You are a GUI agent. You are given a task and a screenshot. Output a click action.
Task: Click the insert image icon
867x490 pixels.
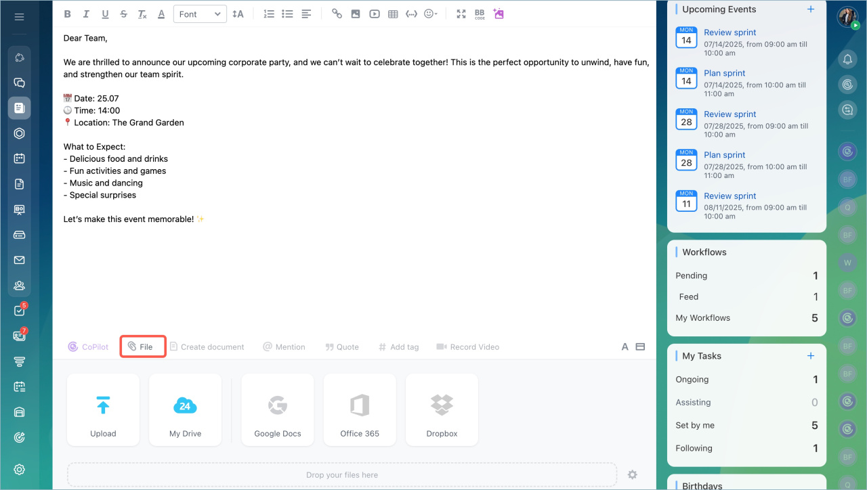pyautogui.click(x=356, y=14)
